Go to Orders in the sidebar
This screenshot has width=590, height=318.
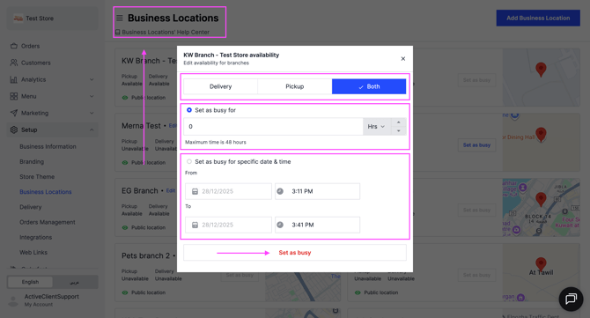pyautogui.click(x=30, y=46)
